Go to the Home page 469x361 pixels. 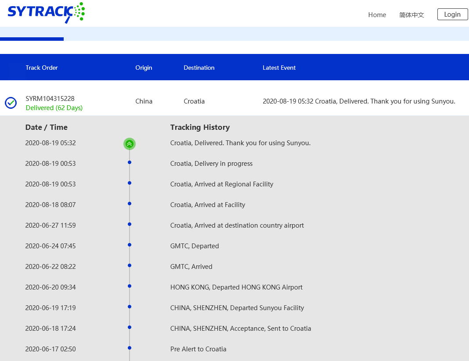coord(377,14)
